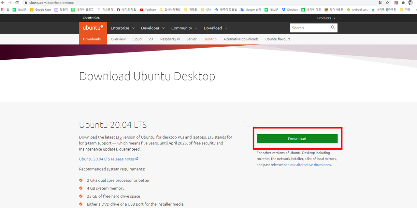The width and height of the screenshot is (417, 208).
Task: Click the Download Ubuntu Desktop heading
Action: (x=147, y=76)
